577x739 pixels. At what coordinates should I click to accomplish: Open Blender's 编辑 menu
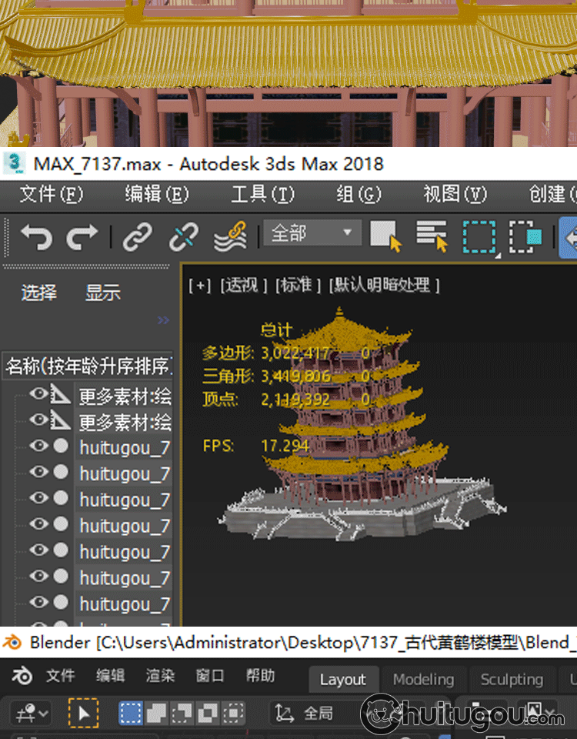coord(110,676)
